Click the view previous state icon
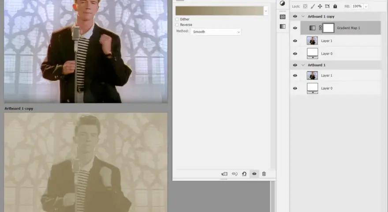388x212 pixels. (x=235, y=174)
